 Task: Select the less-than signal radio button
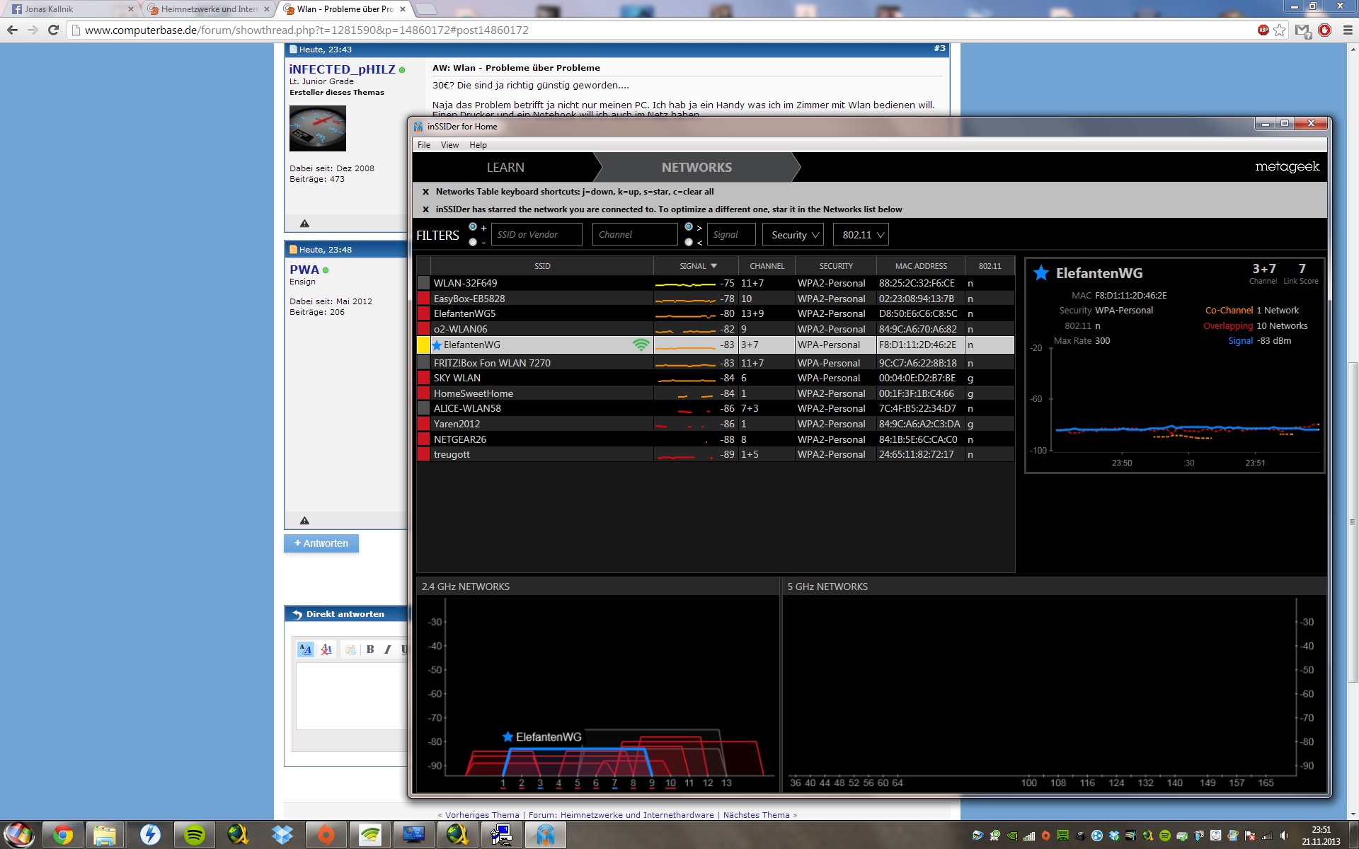coord(689,242)
